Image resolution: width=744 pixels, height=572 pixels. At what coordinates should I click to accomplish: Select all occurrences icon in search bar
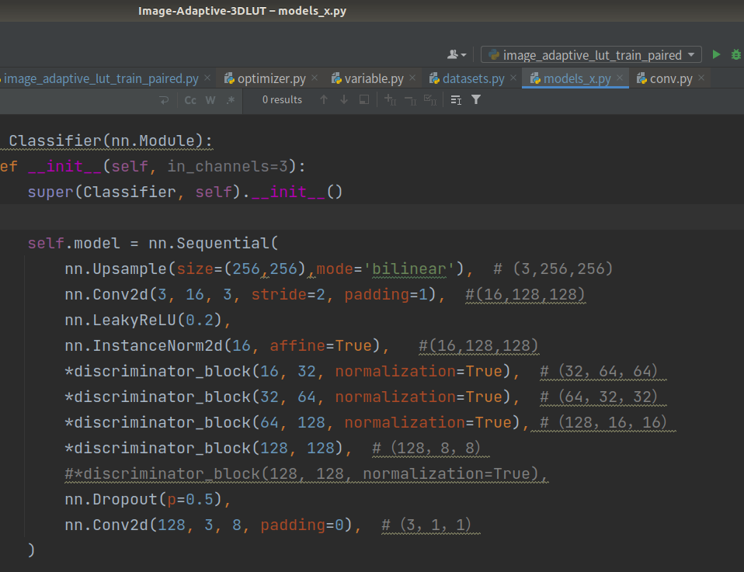(430, 99)
